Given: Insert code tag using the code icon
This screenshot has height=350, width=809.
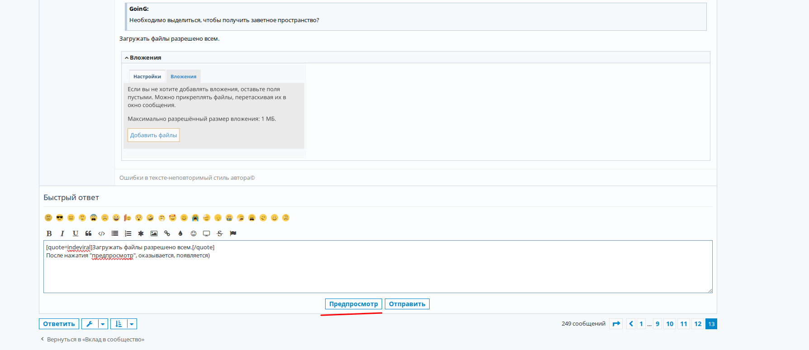Looking at the screenshot, I should (x=102, y=233).
